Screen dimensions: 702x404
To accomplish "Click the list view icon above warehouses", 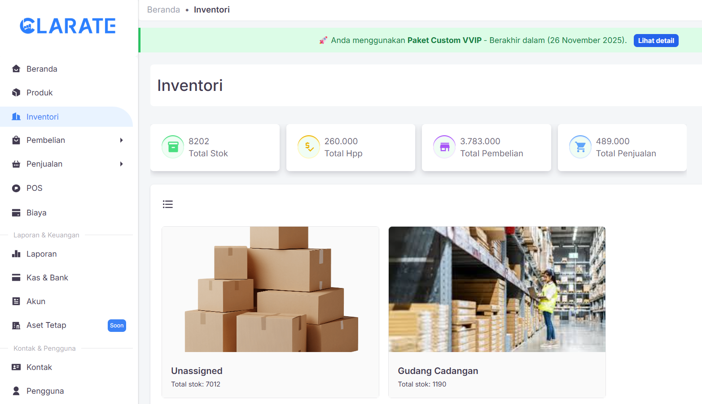I will coord(168,204).
